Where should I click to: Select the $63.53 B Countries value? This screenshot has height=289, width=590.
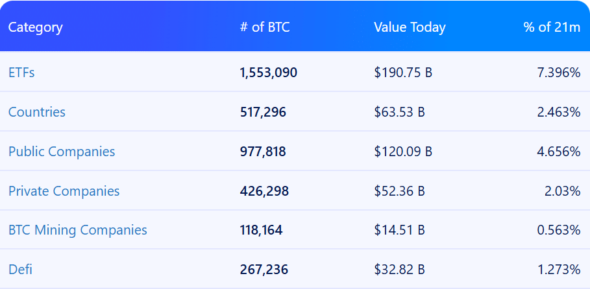(399, 112)
